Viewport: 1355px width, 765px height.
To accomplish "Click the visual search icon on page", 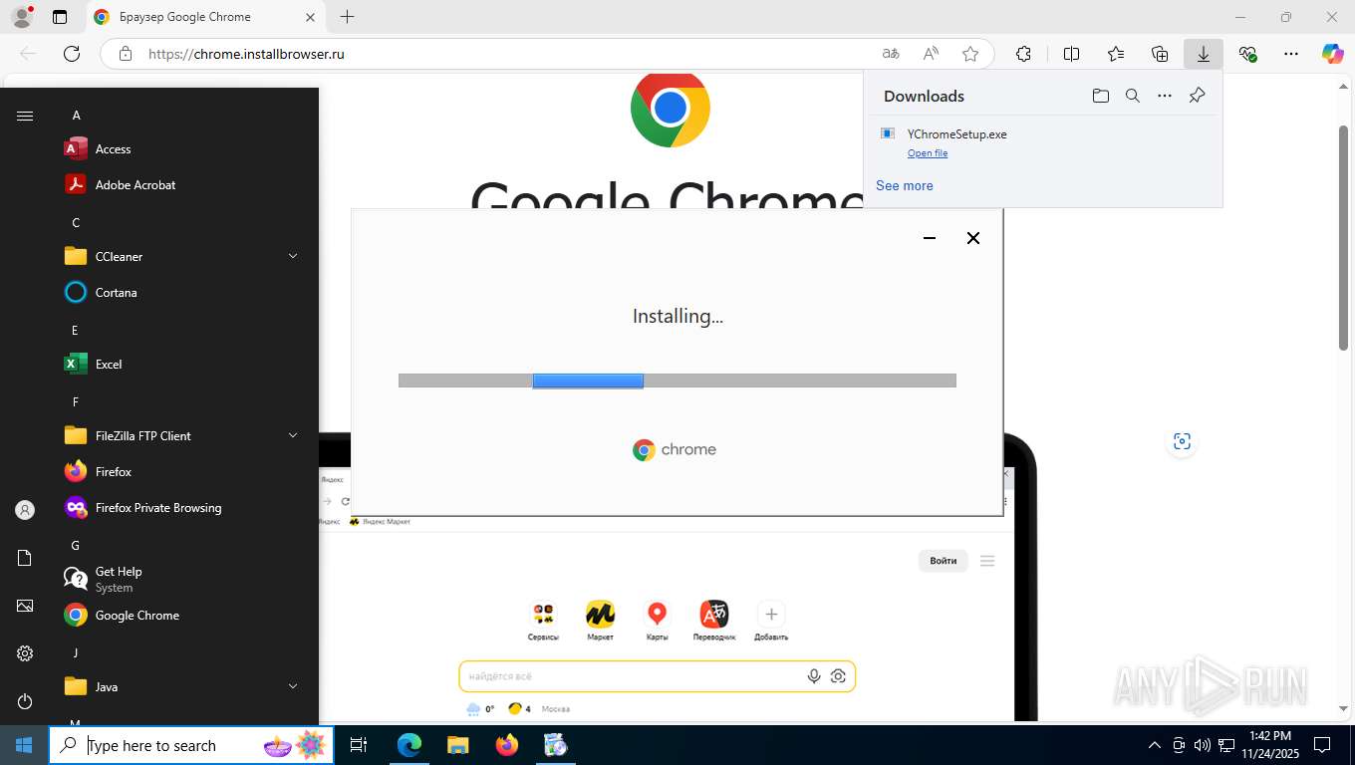I will pyautogui.click(x=1182, y=441).
